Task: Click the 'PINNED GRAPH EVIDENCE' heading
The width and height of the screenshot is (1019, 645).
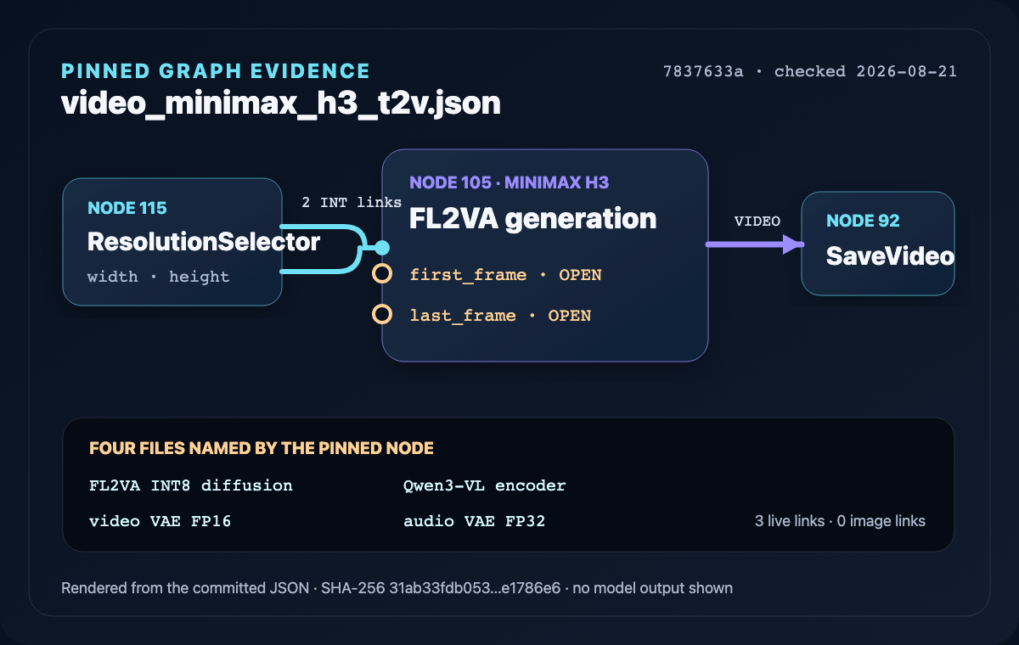Action: point(216,71)
